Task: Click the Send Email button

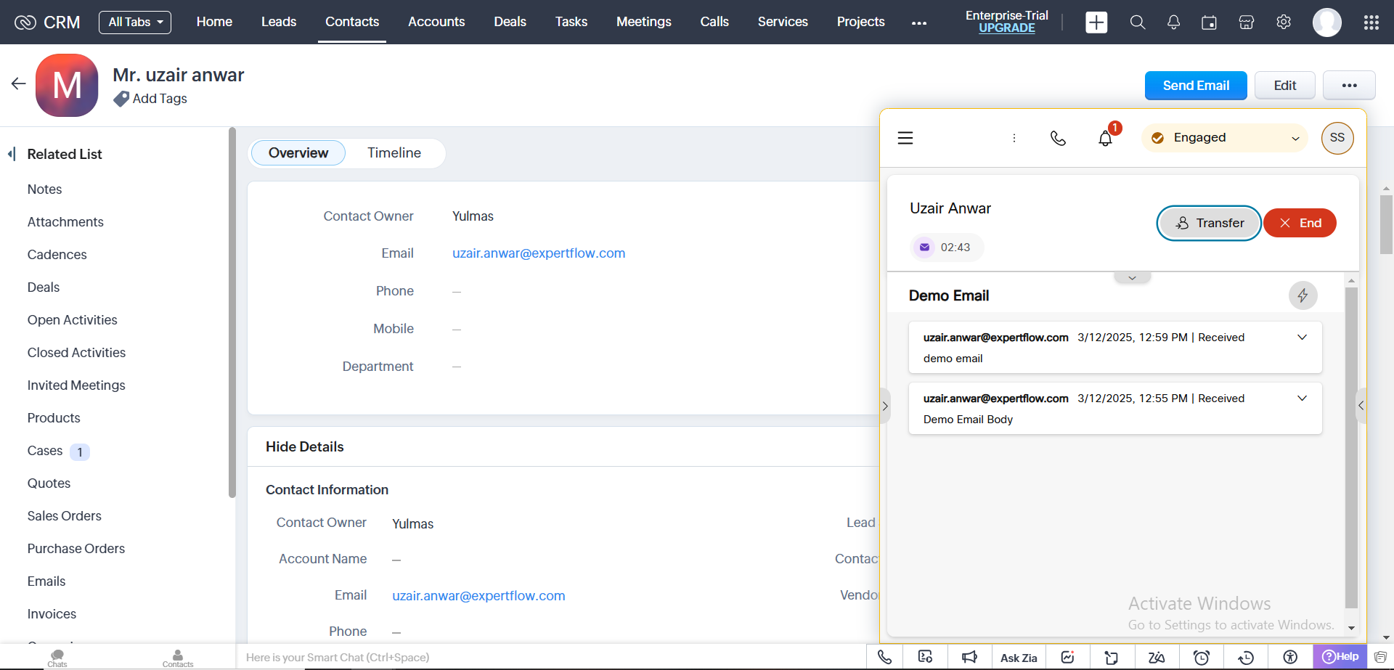Action: click(x=1195, y=86)
